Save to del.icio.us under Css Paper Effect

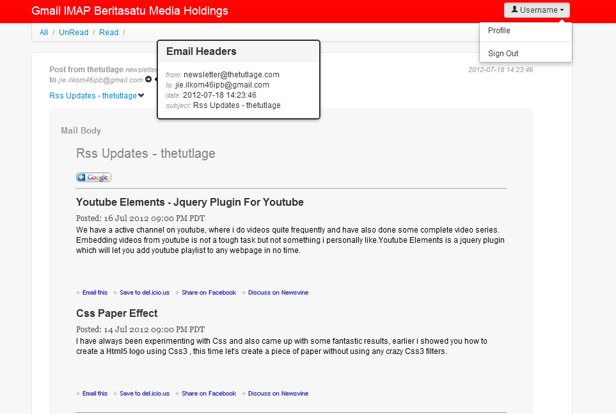(x=145, y=393)
